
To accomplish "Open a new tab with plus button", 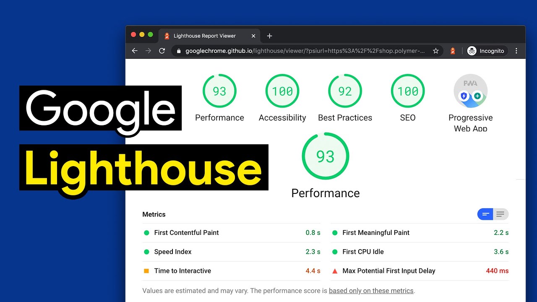I will [269, 36].
